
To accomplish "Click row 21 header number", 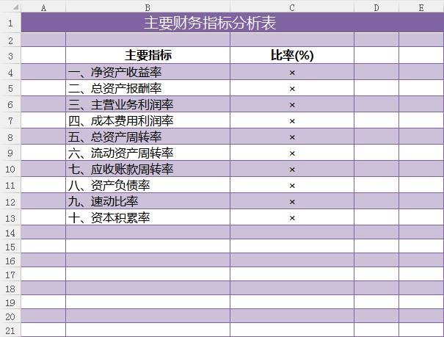I will tap(10, 330).
